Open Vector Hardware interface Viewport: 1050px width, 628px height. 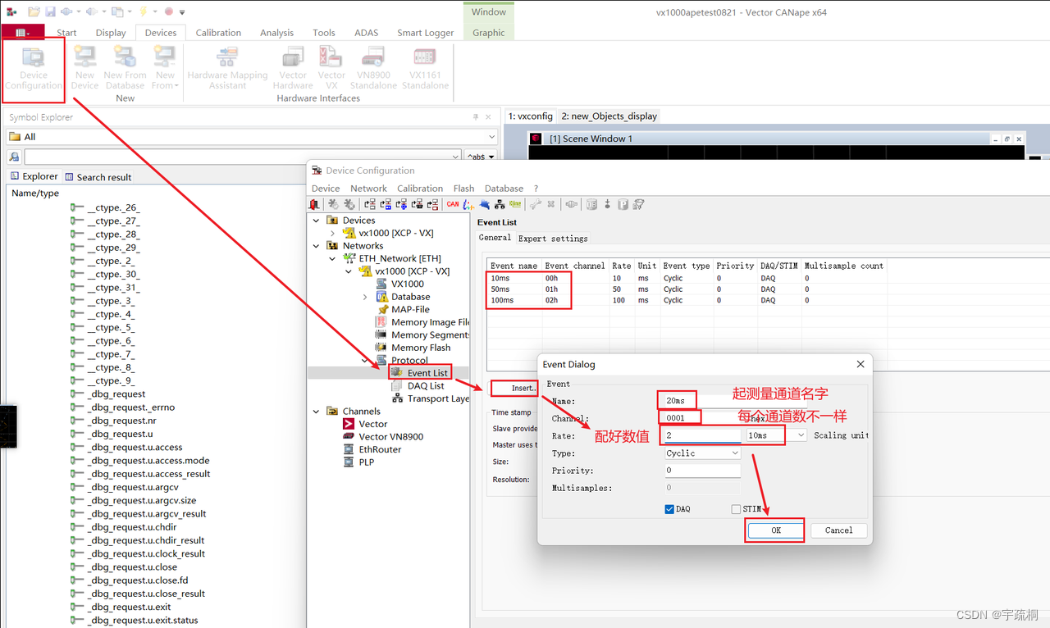tap(293, 69)
